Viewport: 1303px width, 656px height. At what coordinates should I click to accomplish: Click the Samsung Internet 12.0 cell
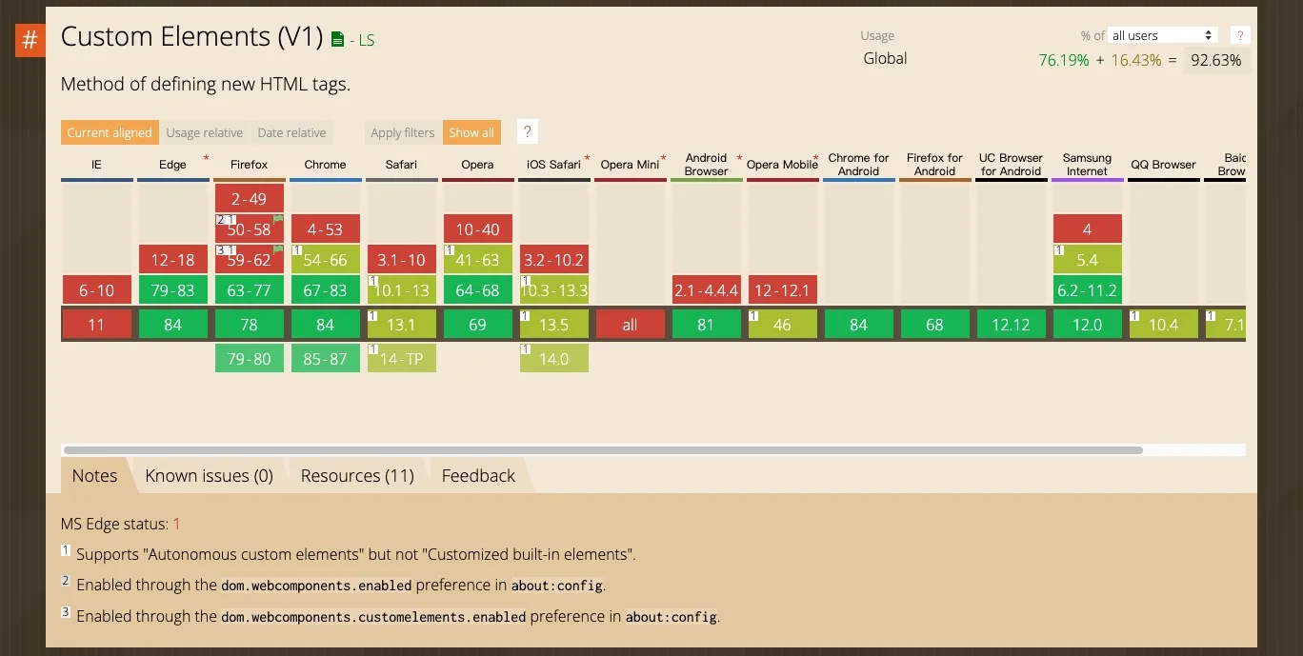click(x=1087, y=325)
